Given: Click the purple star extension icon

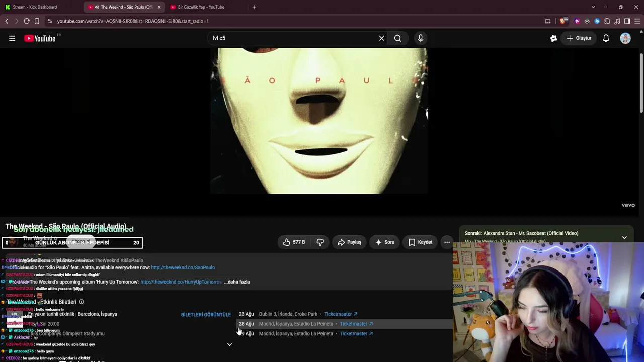Looking at the screenshot, I should [x=577, y=21].
